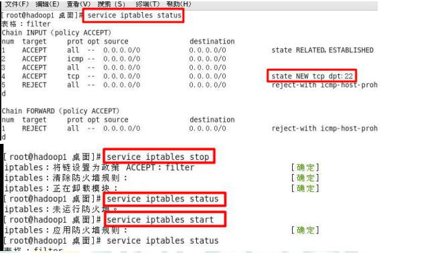Click the 'iptables：应用防火墙规则：' line
This screenshot has width=426, height=253.
(66, 230)
